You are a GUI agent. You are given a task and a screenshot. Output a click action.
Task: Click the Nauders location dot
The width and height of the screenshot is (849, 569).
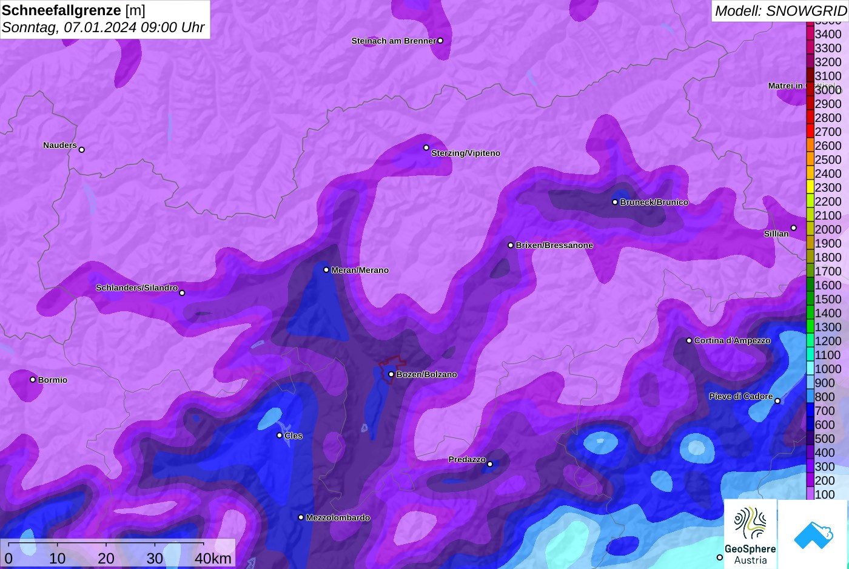click(x=82, y=150)
